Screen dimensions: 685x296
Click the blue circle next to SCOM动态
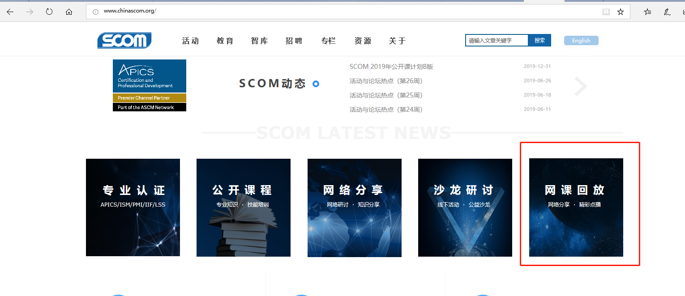click(316, 84)
